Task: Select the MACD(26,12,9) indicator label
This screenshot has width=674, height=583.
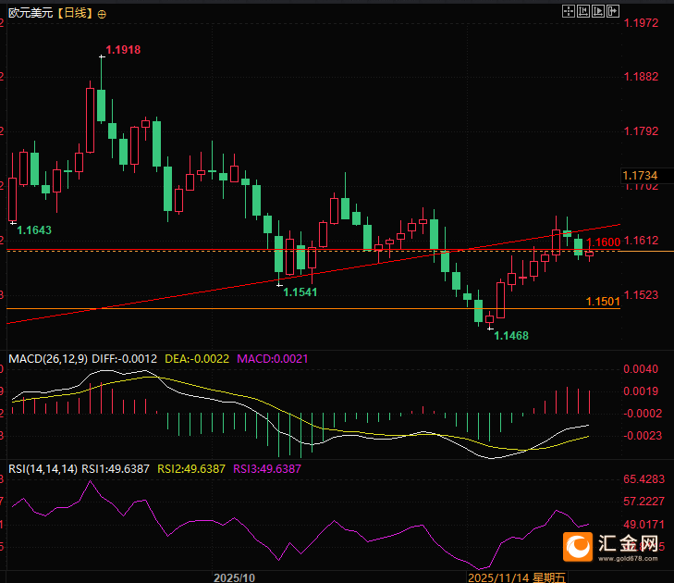Action: click(48, 359)
